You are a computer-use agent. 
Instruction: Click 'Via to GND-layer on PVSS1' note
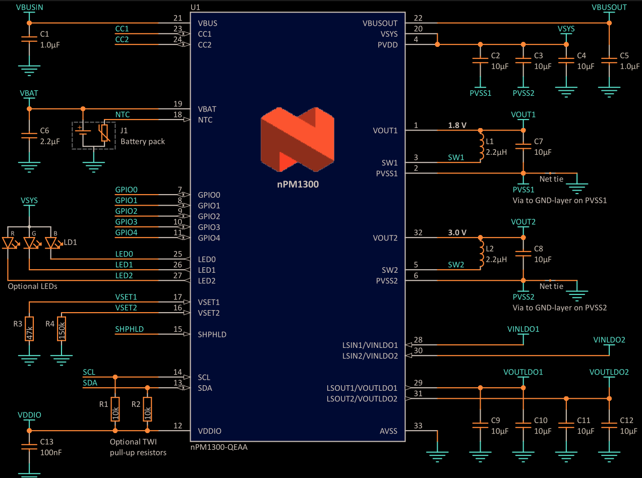click(x=559, y=200)
